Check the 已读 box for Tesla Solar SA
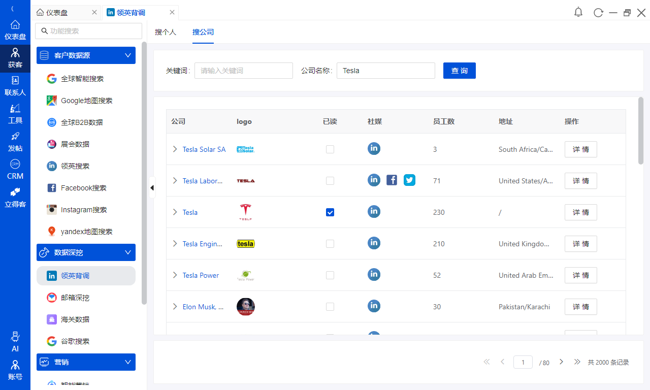 (x=330, y=149)
